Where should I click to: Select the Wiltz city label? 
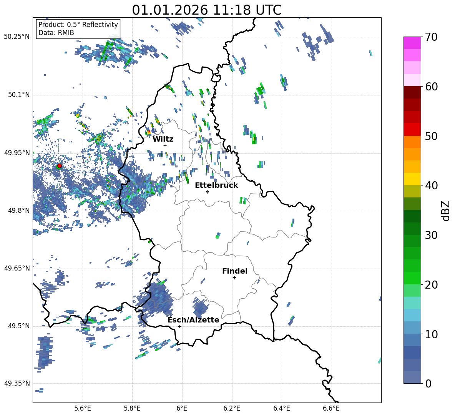(163, 139)
